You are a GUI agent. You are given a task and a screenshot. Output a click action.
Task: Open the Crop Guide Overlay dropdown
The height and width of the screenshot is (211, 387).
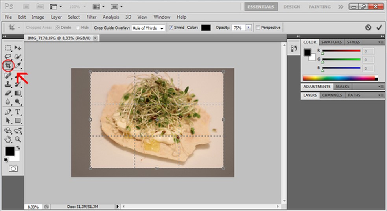tap(148, 28)
